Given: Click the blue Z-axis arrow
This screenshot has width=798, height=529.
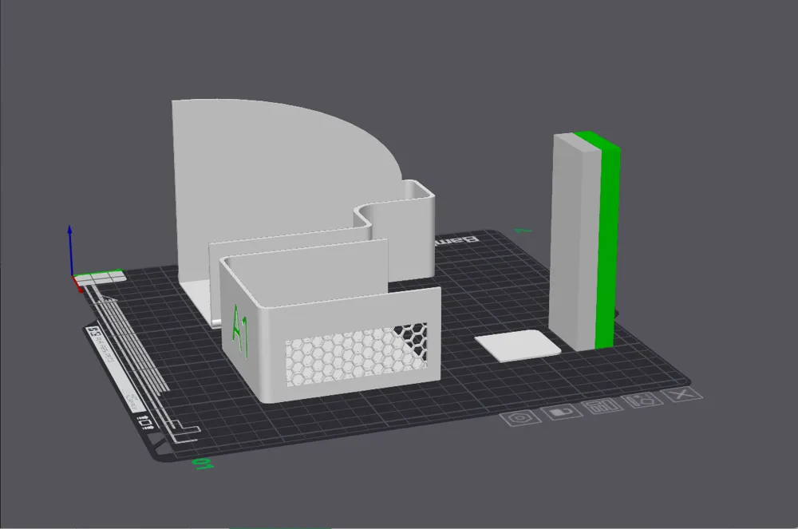Looking at the screenshot, I should pyautogui.click(x=70, y=247).
